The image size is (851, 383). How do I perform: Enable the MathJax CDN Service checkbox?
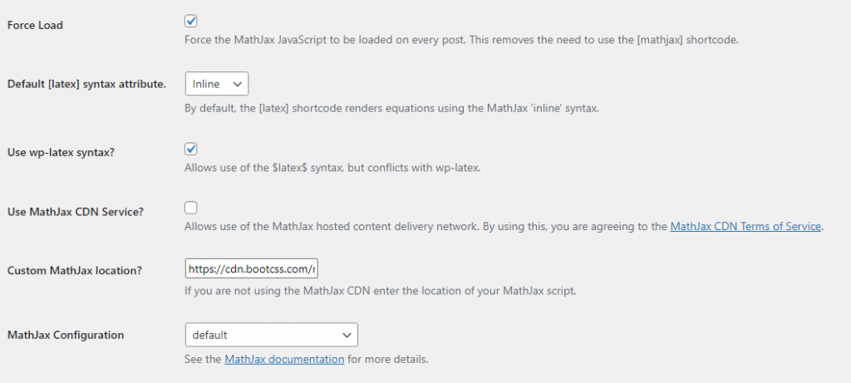coord(191,208)
